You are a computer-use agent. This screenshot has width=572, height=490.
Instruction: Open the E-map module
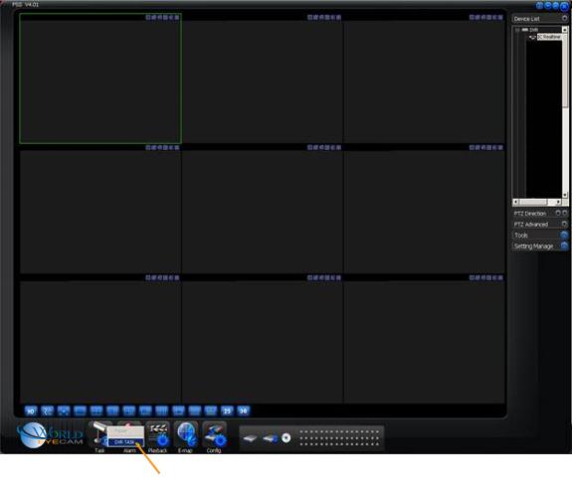(x=186, y=437)
